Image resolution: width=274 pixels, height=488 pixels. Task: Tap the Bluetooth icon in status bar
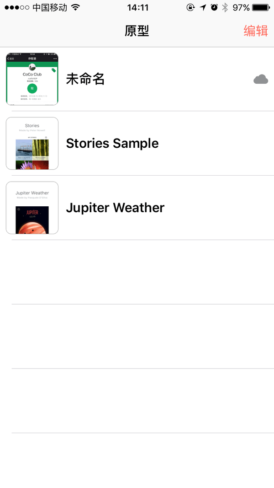tap(225, 7)
